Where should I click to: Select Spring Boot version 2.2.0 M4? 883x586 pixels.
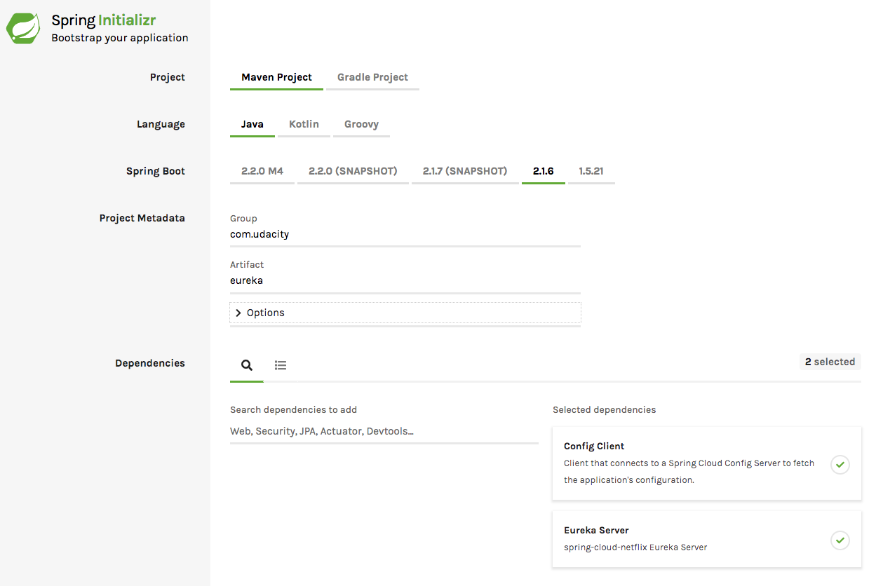pyautogui.click(x=262, y=171)
